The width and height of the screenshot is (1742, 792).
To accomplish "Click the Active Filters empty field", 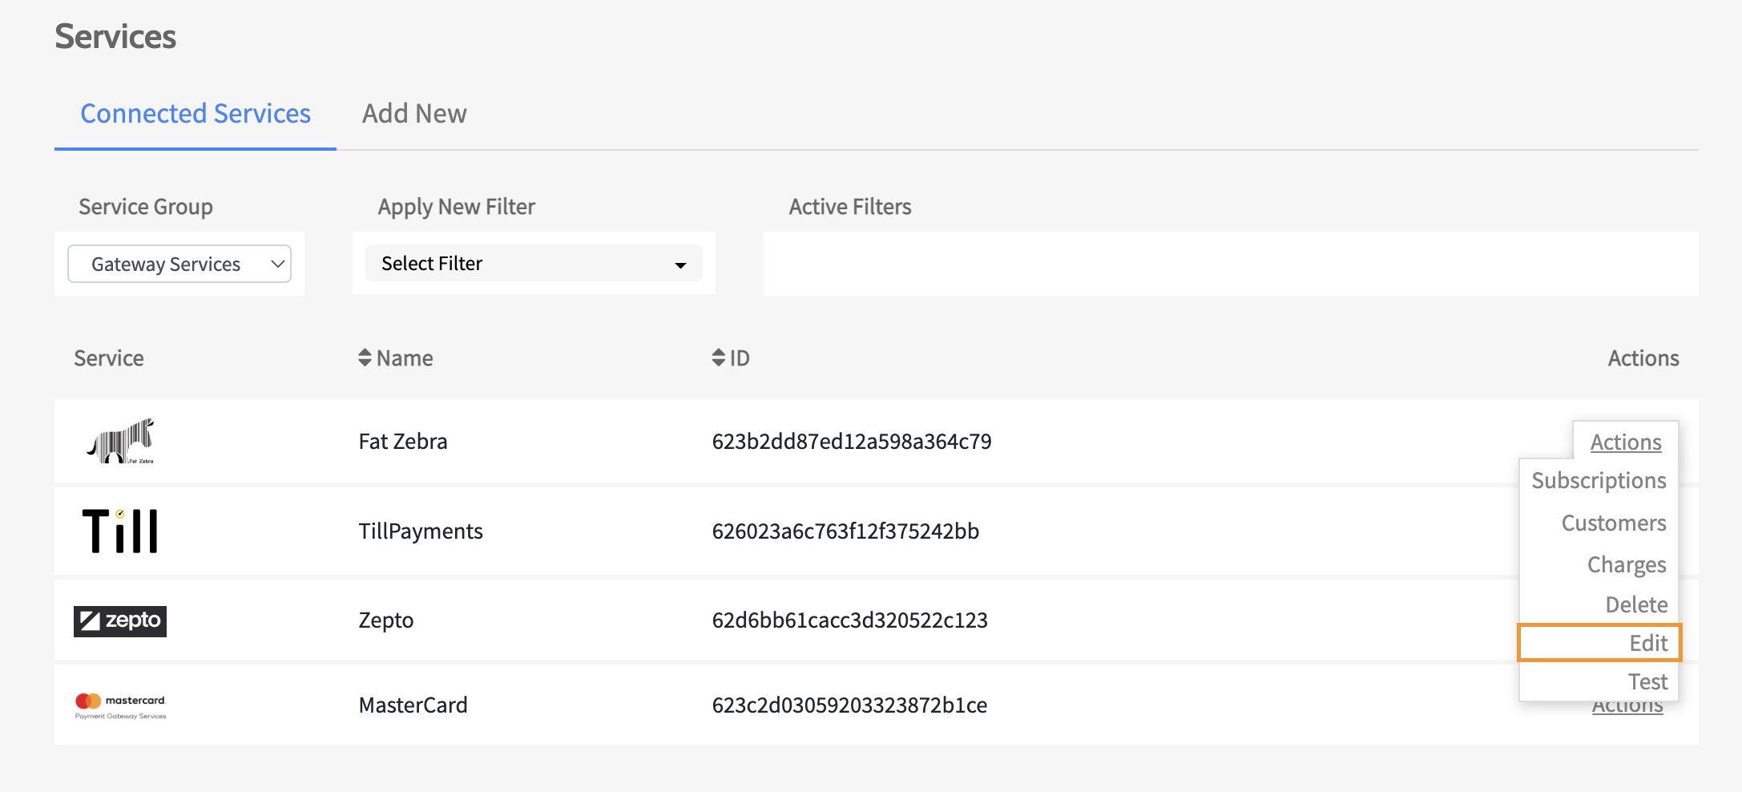I will (x=1230, y=264).
